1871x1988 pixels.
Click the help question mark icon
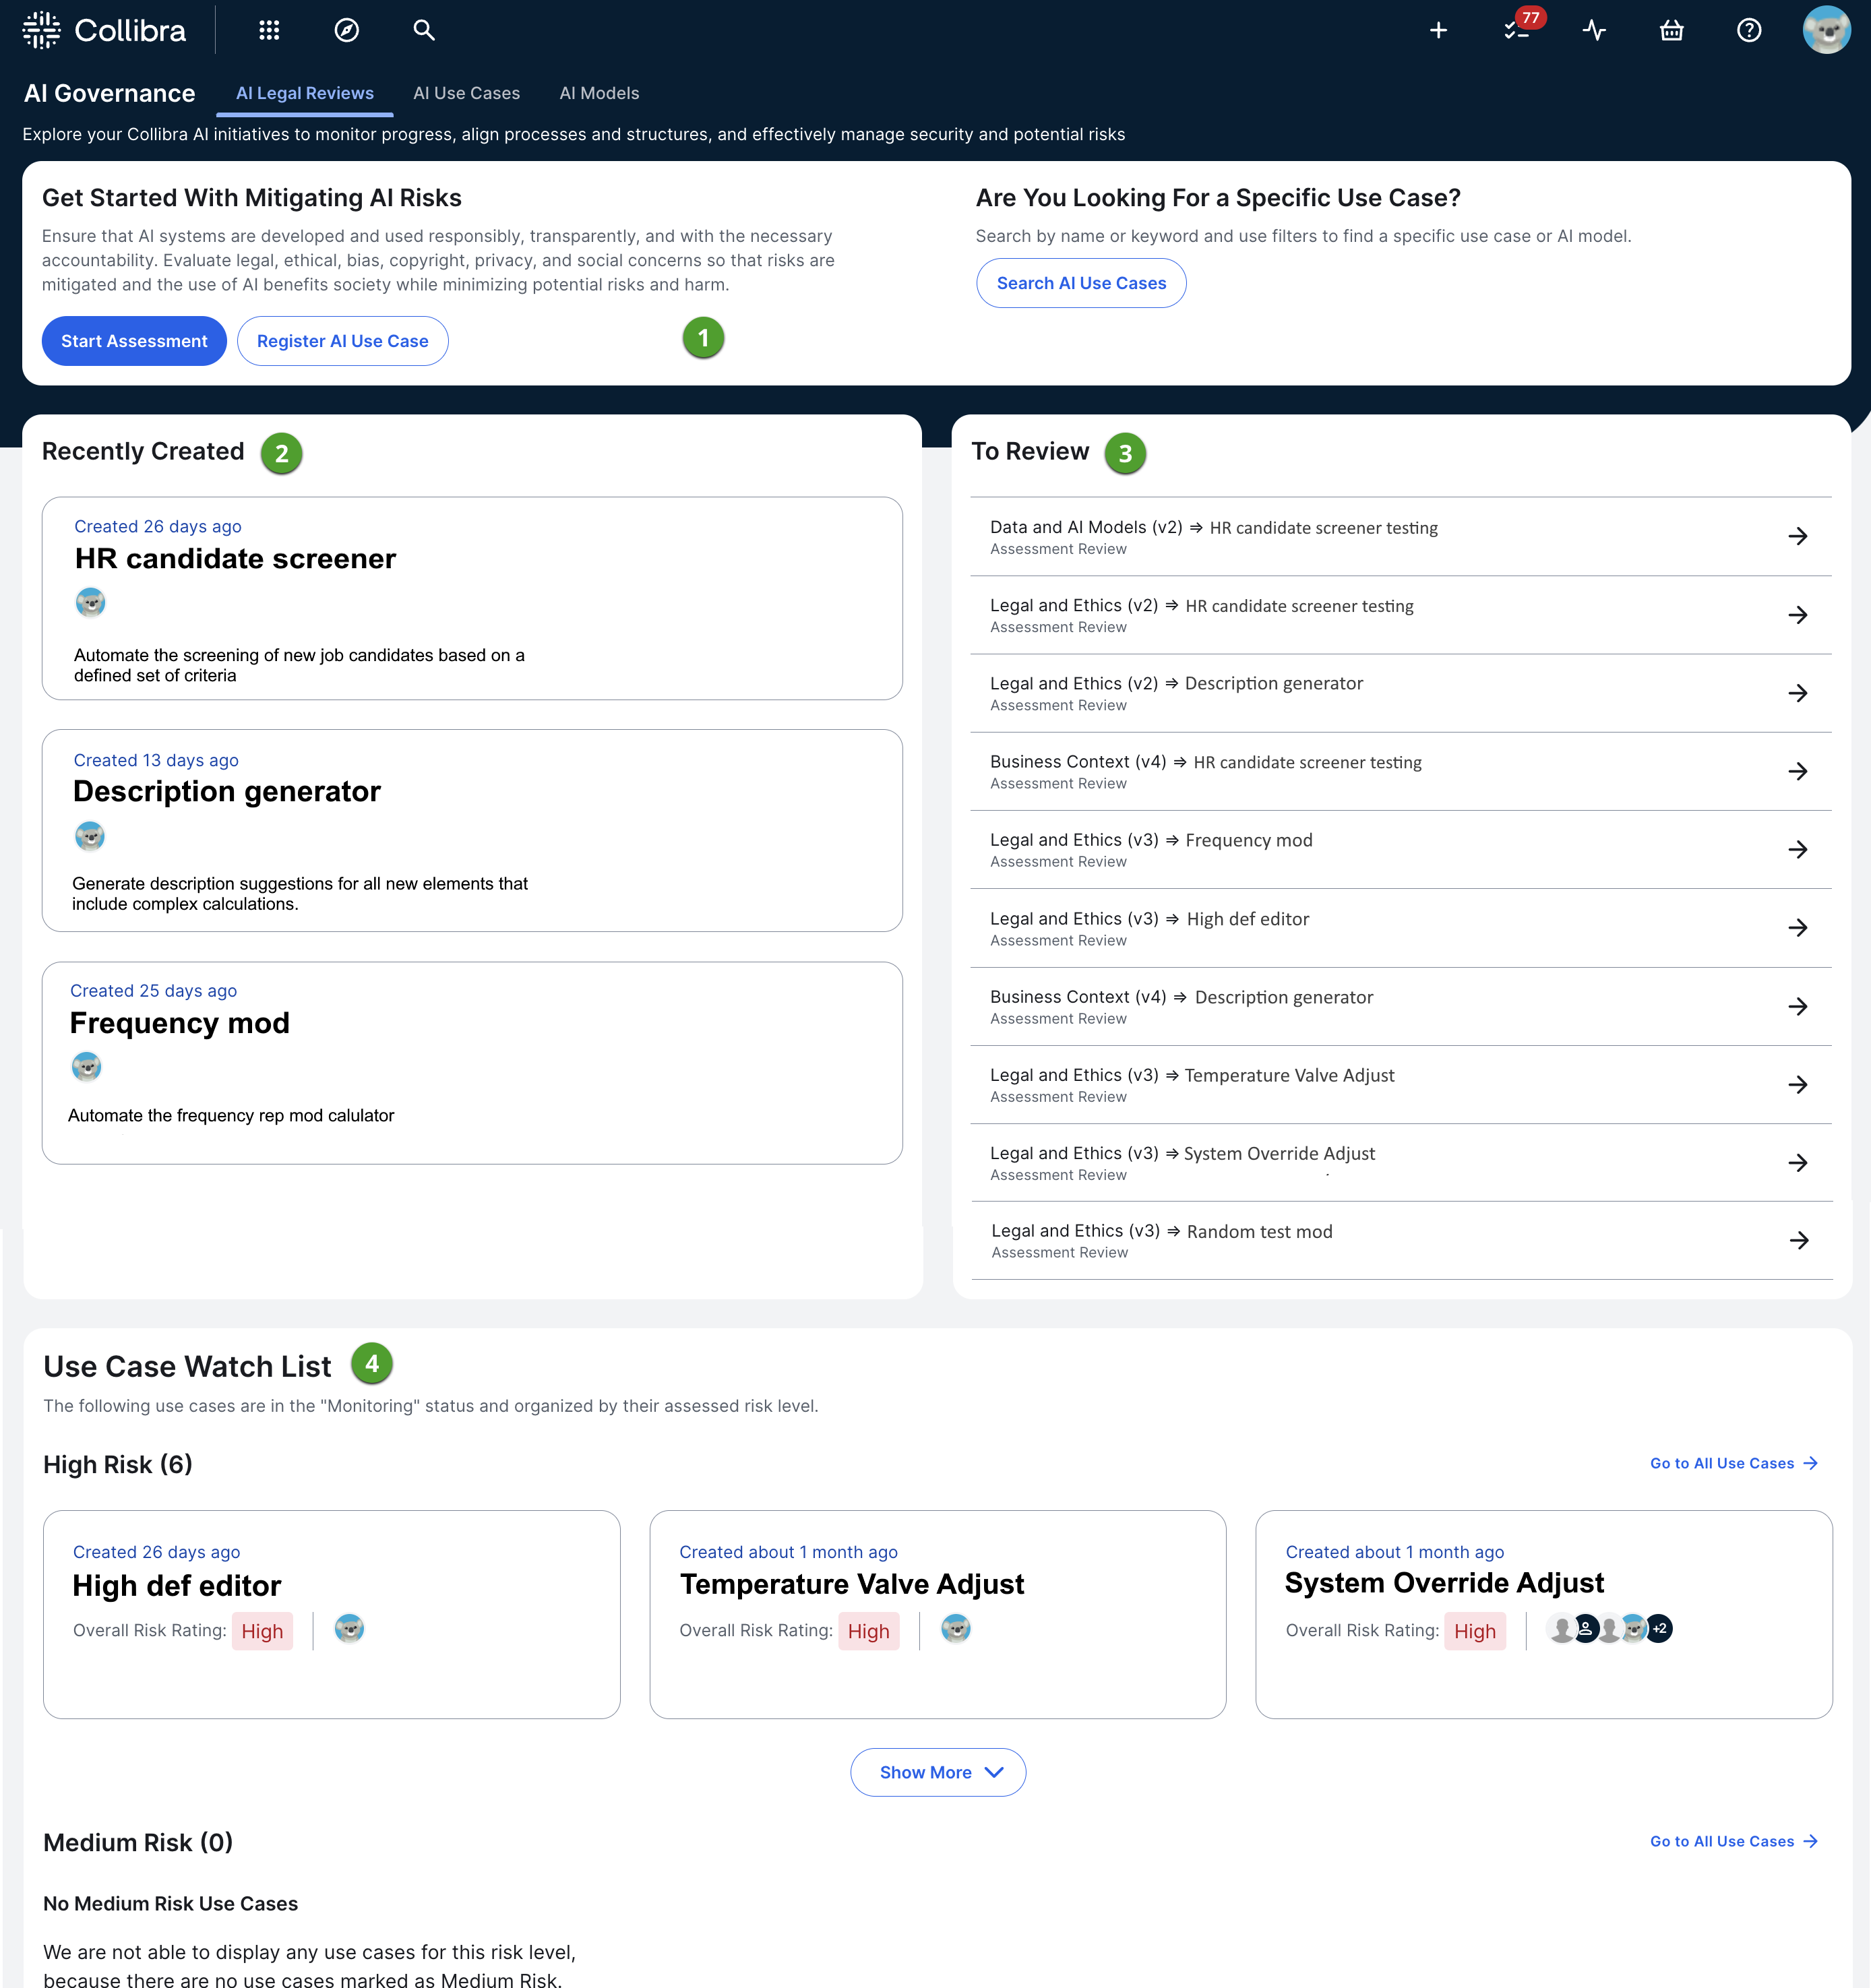(x=1749, y=31)
